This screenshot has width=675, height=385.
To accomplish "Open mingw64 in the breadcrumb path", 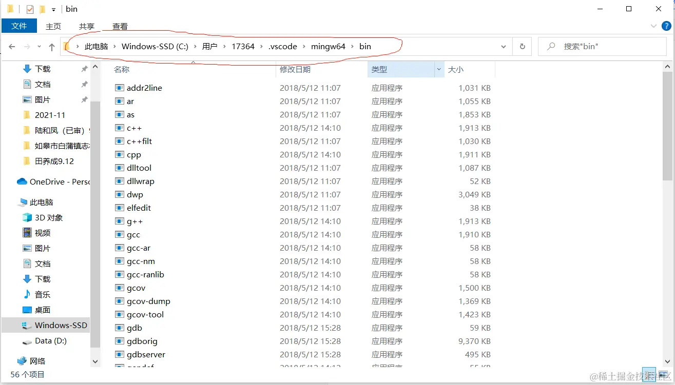I will tap(328, 46).
